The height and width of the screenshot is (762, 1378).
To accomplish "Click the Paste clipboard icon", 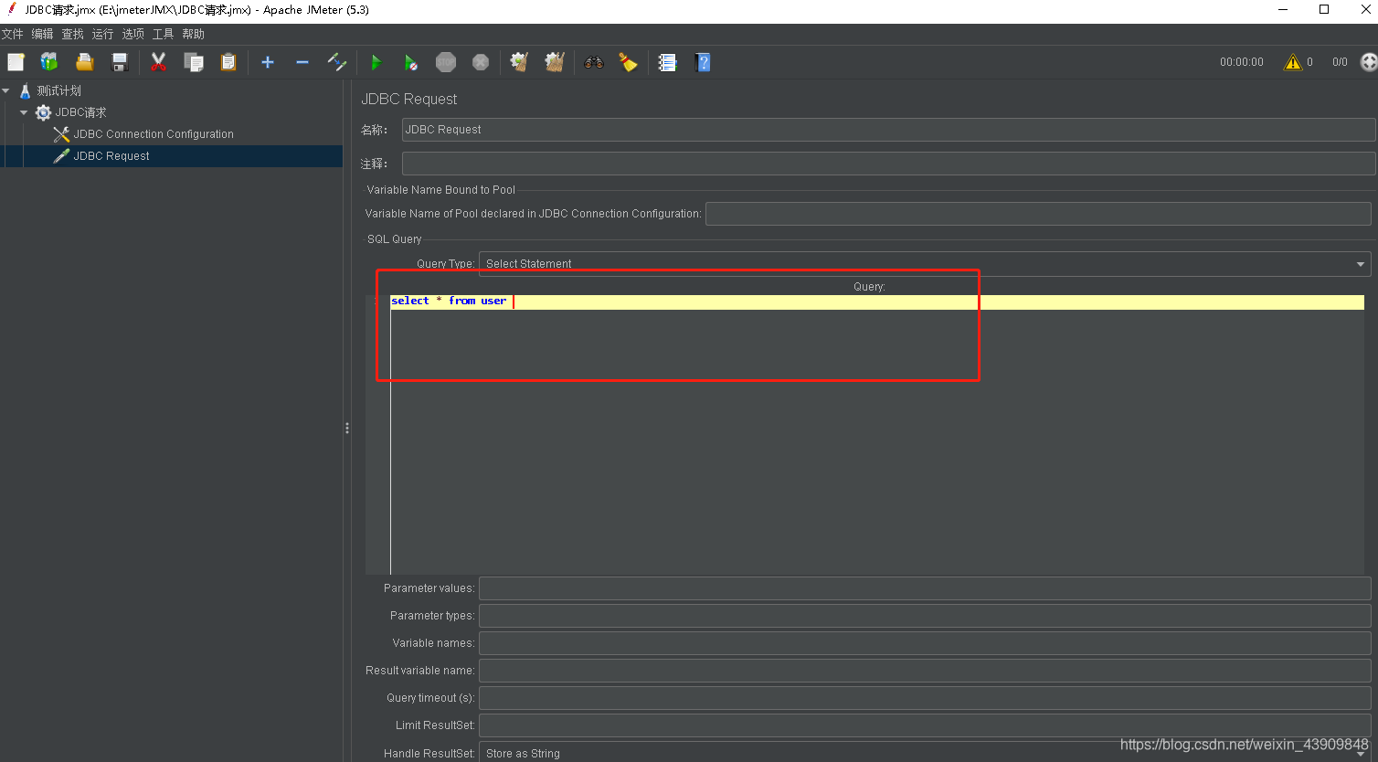I will pos(228,62).
